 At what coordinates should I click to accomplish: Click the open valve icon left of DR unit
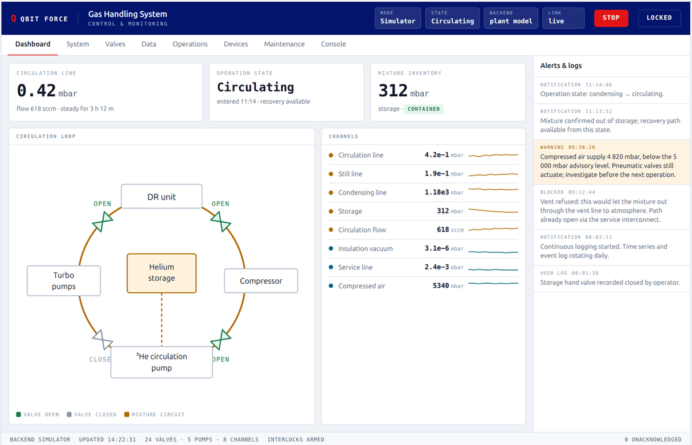tap(103, 221)
